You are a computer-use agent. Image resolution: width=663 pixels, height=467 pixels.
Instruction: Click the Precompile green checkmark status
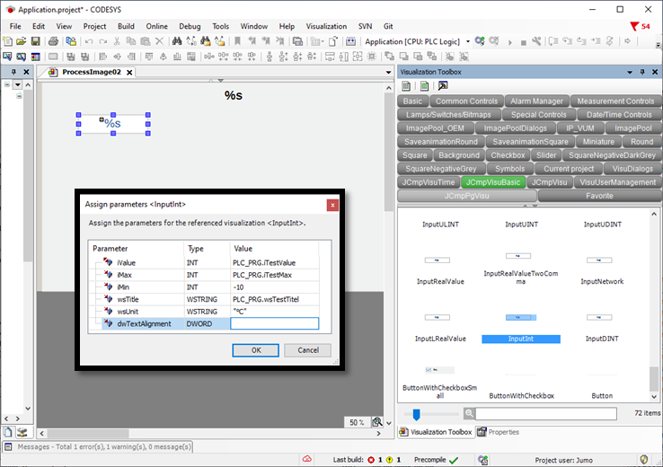click(x=454, y=460)
